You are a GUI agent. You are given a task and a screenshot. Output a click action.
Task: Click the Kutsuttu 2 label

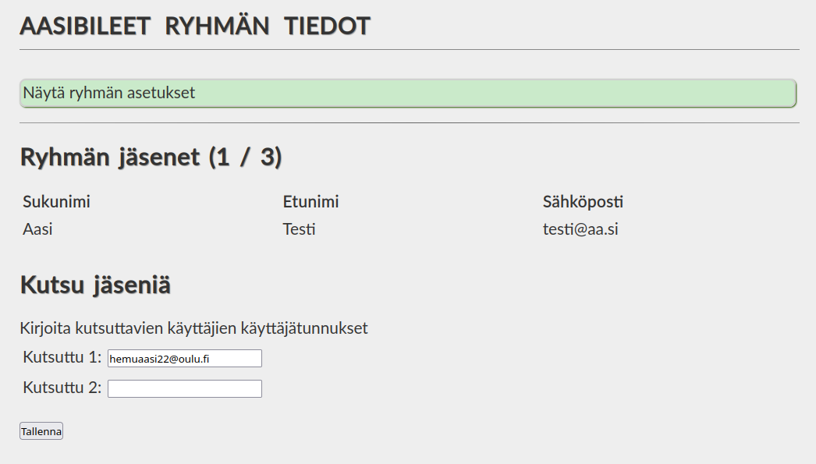point(62,388)
